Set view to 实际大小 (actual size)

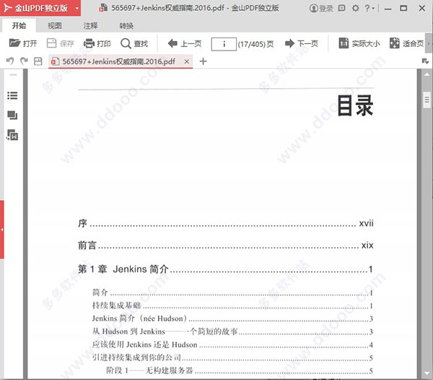point(359,43)
